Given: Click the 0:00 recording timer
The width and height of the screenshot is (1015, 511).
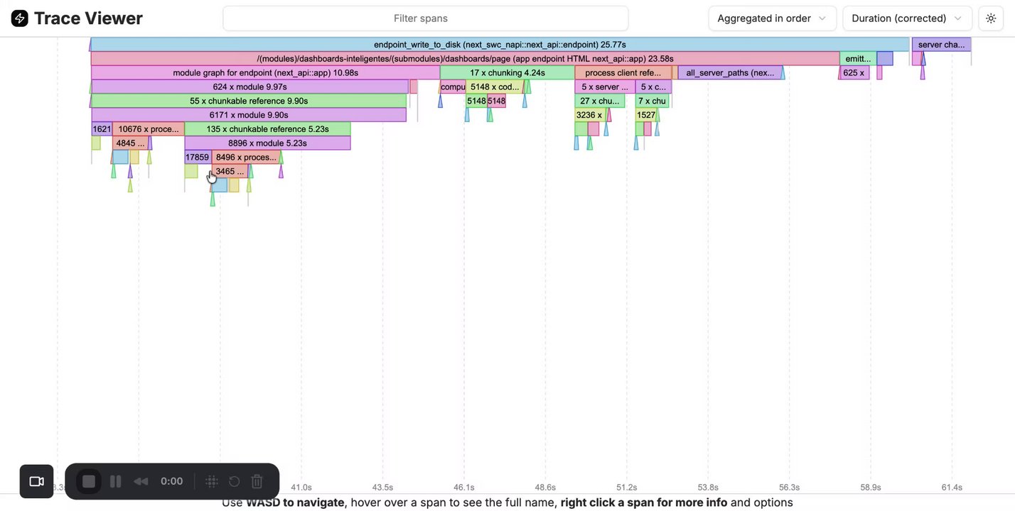Looking at the screenshot, I should (x=172, y=481).
